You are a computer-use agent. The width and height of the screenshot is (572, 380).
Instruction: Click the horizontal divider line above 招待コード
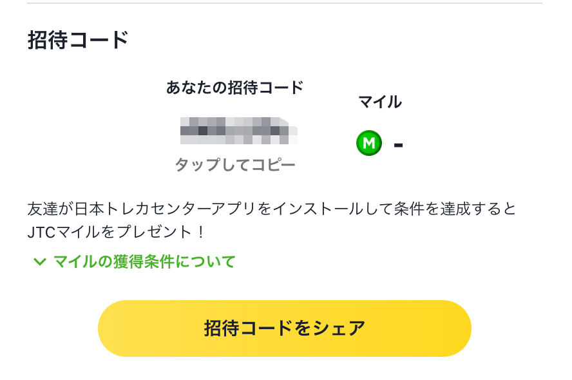[285, 3]
